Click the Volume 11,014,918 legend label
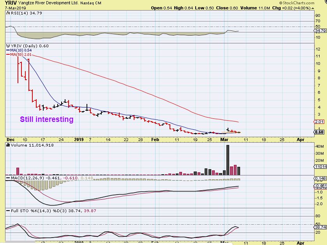Viewport: 327px width, 245px height. 32,145
